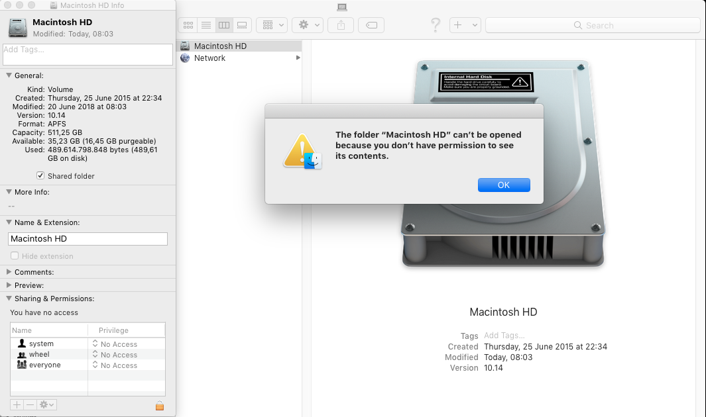Focus the Finder Search field
The width and height of the screenshot is (706, 417).
coord(593,25)
